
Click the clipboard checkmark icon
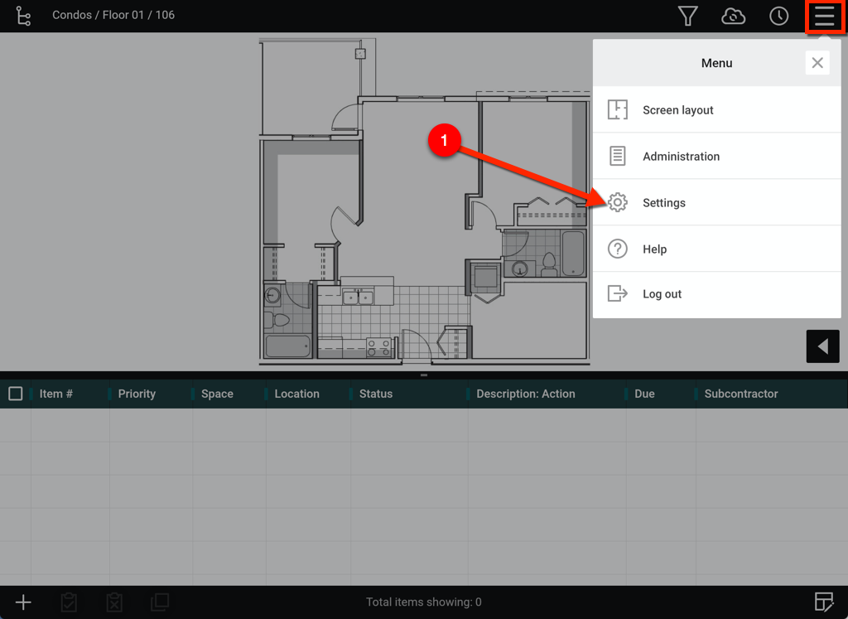(x=69, y=602)
